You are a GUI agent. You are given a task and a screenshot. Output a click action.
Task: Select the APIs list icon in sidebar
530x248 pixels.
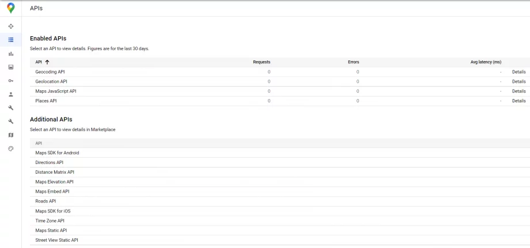click(x=11, y=40)
